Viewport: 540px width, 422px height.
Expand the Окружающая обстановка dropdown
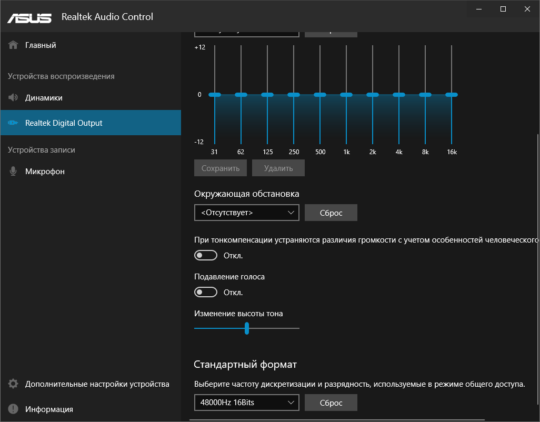click(246, 213)
